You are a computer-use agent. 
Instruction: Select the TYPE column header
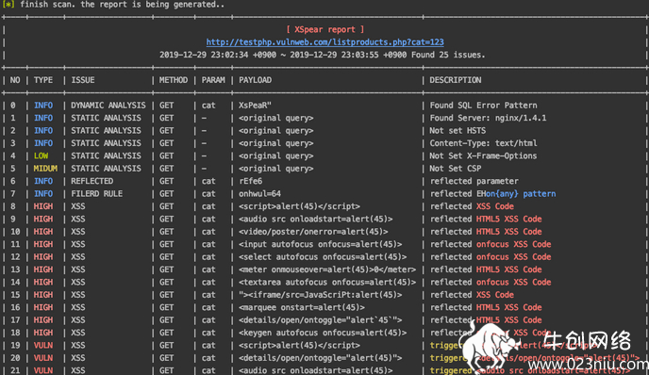[x=43, y=80]
